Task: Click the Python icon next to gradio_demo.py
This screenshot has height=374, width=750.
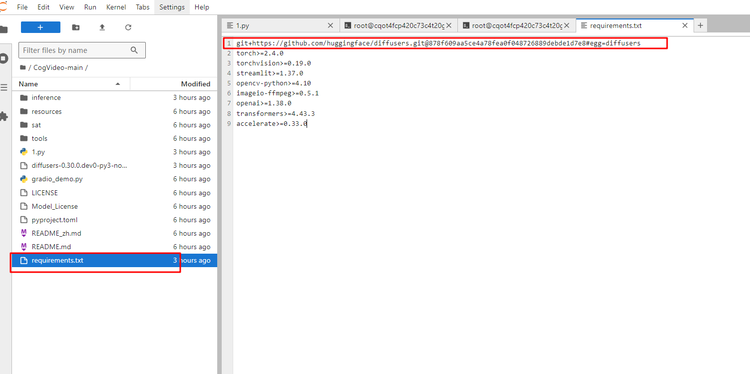Action: click(x=23, y=179)
